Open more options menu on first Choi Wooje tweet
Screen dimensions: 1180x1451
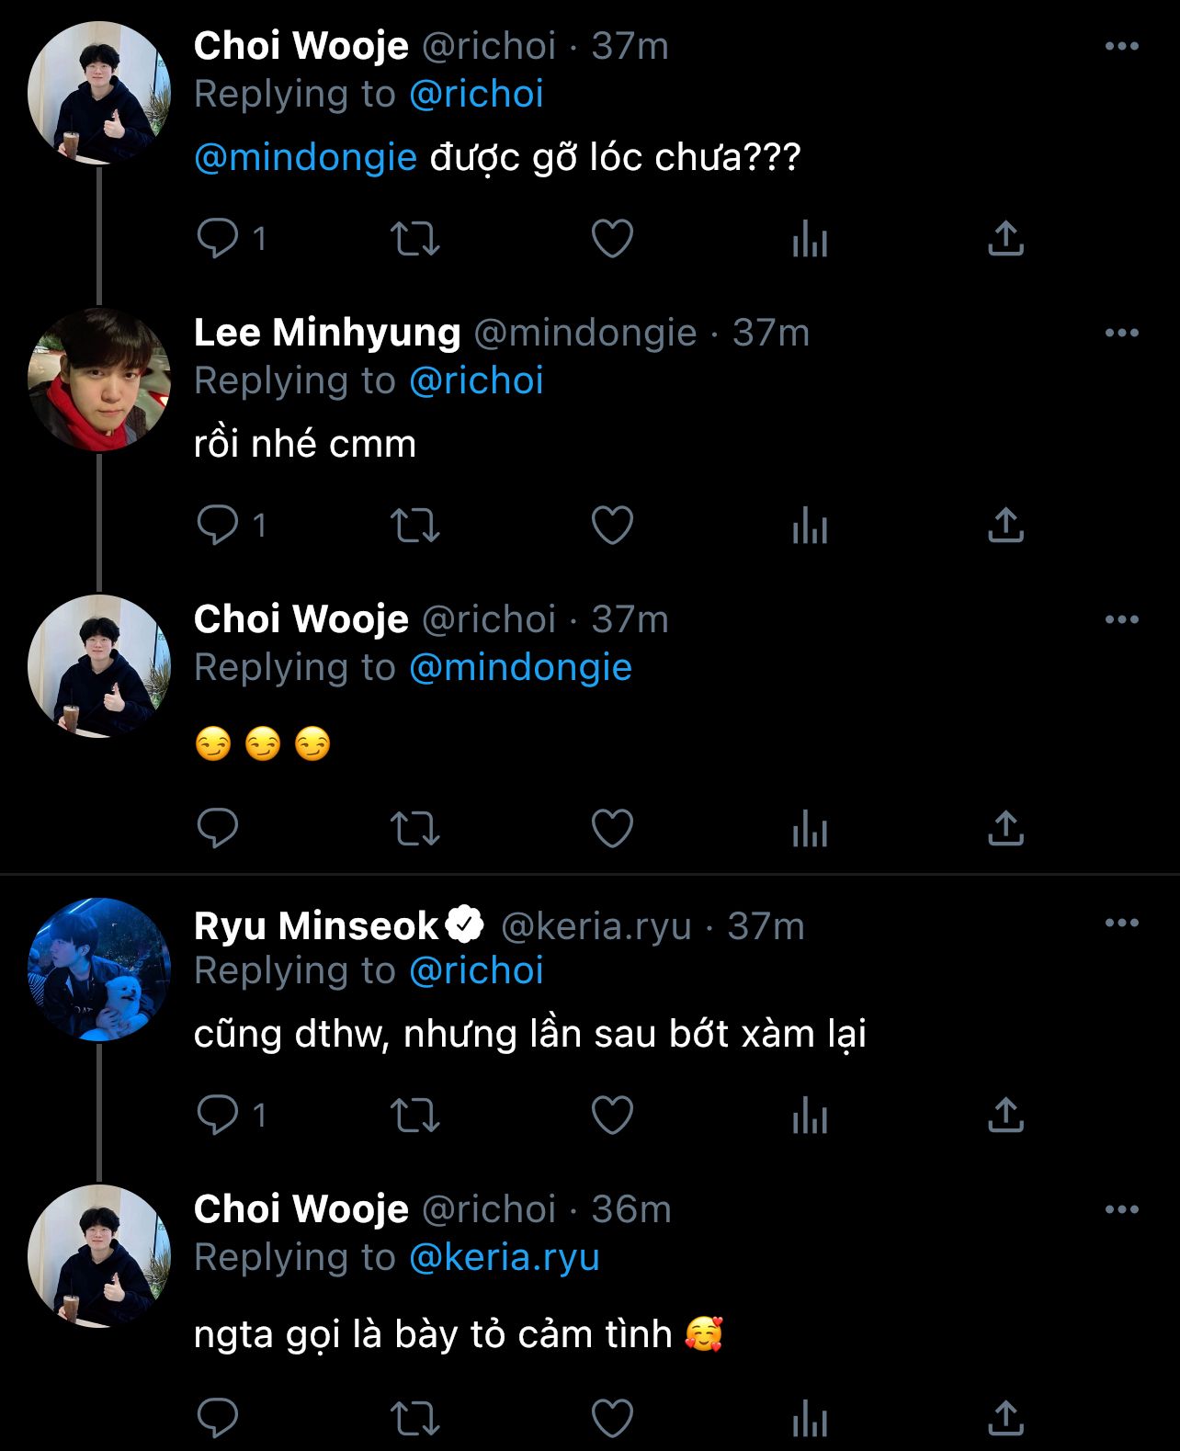[x=1121, y=46]
